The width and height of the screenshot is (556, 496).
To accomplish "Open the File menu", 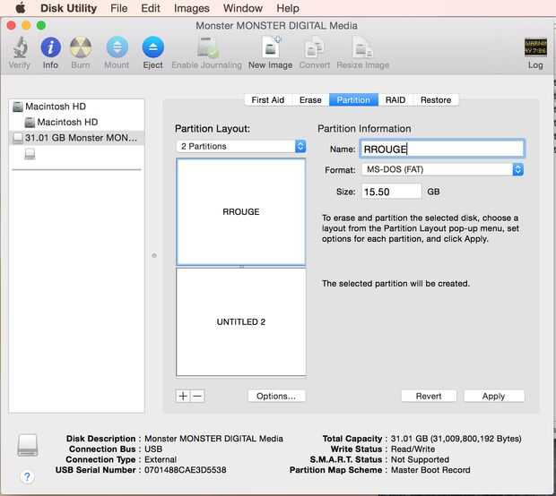I will (118, 8).
